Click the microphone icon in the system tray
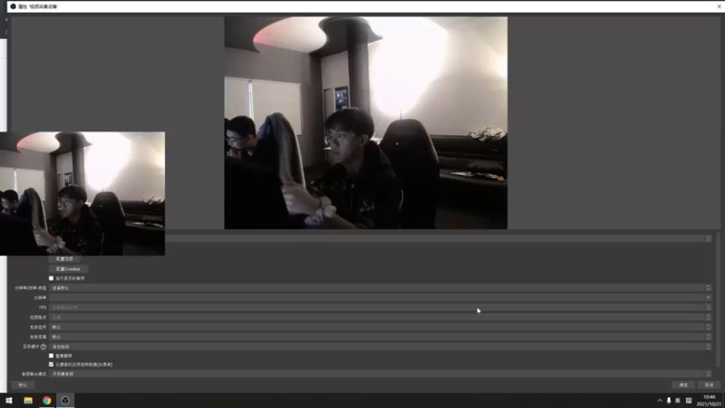Viewport: 725px width, 408px height. pyautogui.click(x=669, y=401)
